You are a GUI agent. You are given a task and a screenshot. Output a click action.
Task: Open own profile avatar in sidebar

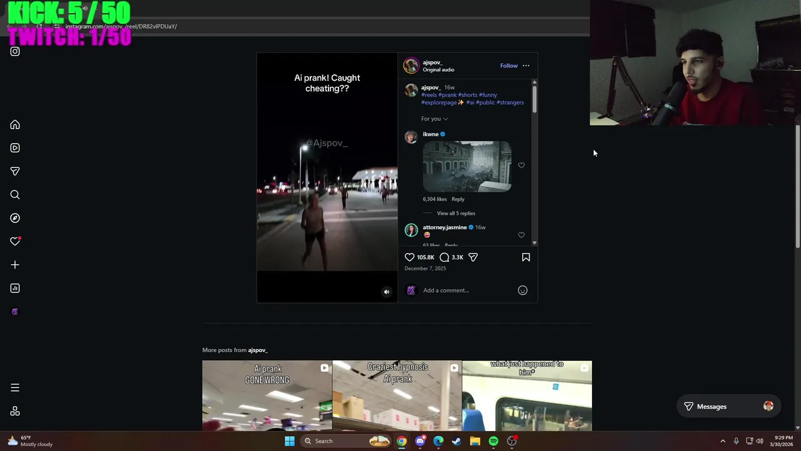(15, 312)
